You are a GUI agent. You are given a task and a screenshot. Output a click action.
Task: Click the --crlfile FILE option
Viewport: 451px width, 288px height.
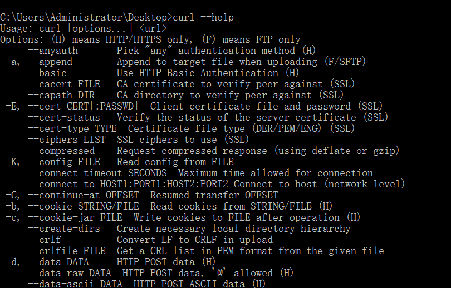click(67, 251)
